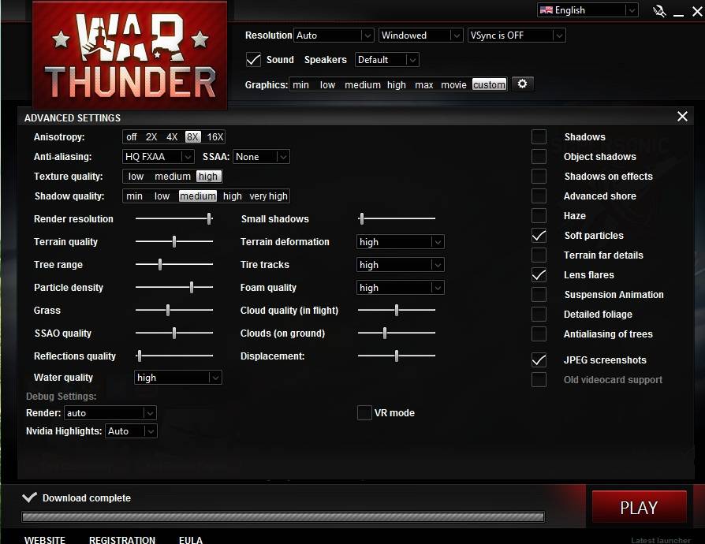This screenshot has width=705, height=544.
Task: Select medium graphics preset
Action: (x=363, y=84)
